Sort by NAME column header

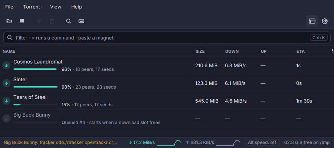click(x=9, y=51)
